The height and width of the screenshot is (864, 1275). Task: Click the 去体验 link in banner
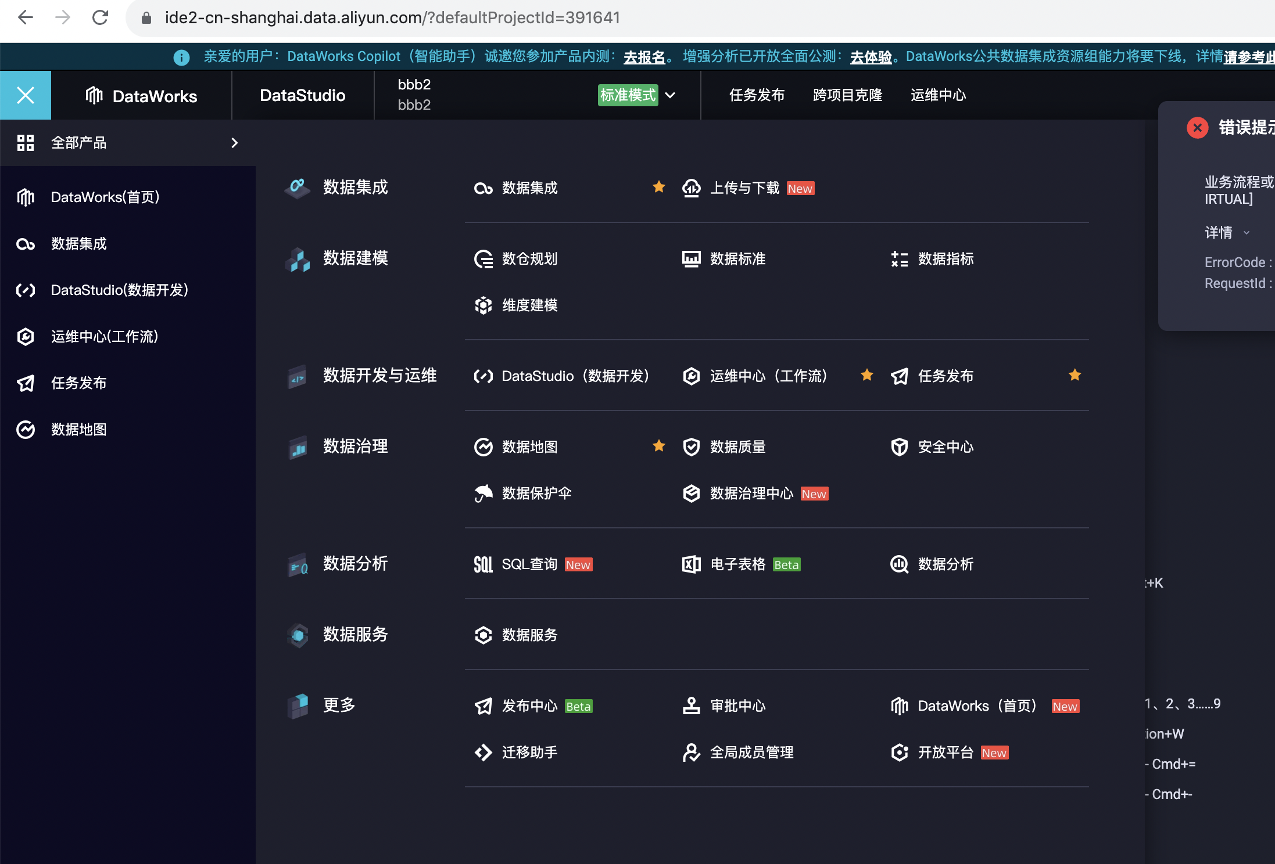tap(871, 57)
